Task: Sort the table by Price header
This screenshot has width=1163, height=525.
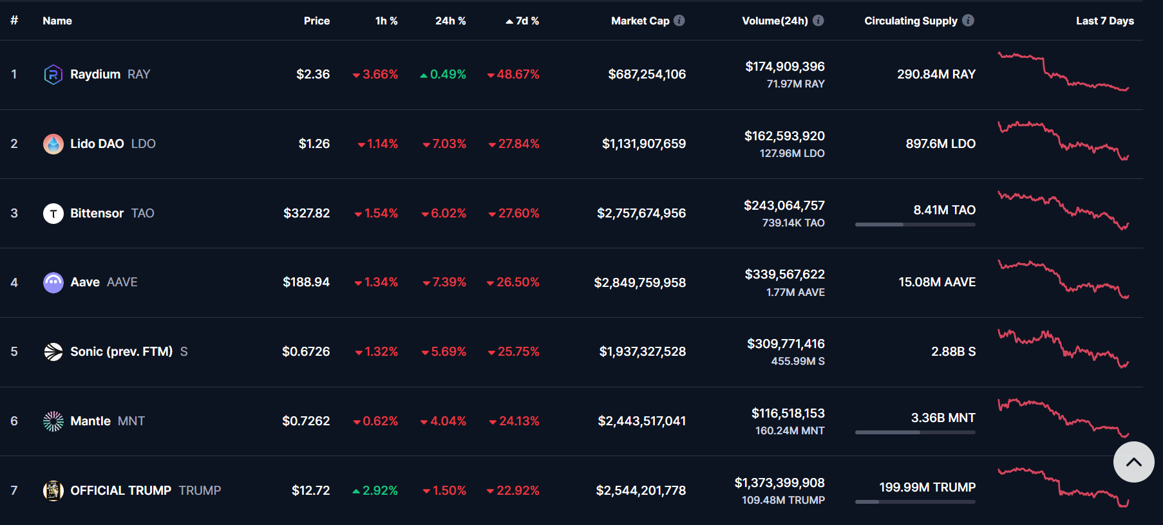Action: point(316,21)
